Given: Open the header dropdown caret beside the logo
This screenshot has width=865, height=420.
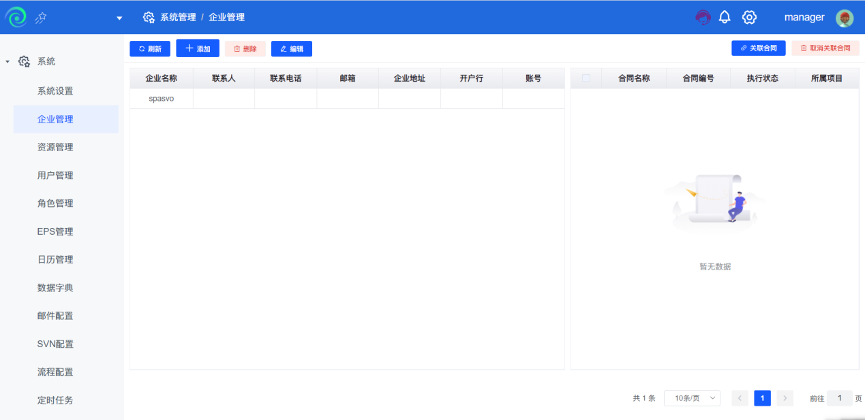Looking at the screenshot, I should point(119,18).
